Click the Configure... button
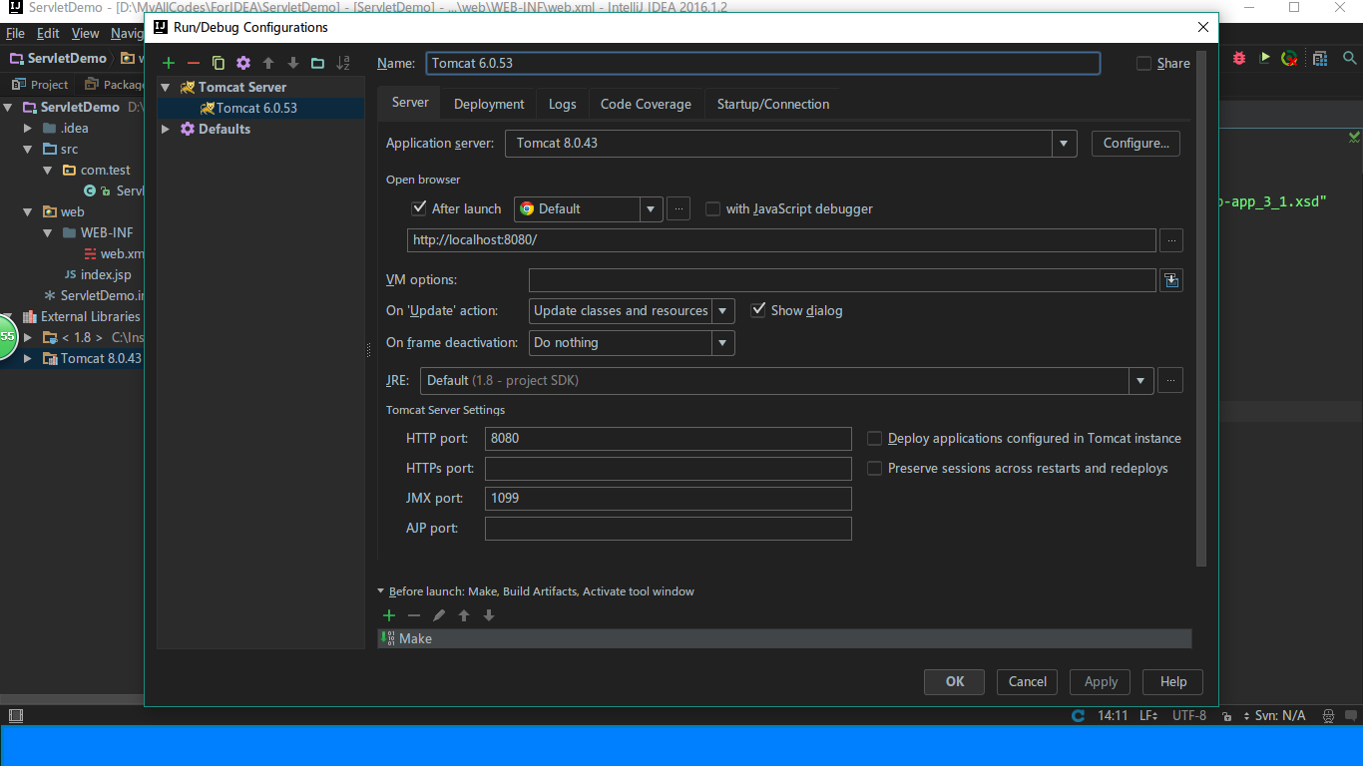Image resolution: width=1363 pixels, height=766 pixels. (1136, 144)
